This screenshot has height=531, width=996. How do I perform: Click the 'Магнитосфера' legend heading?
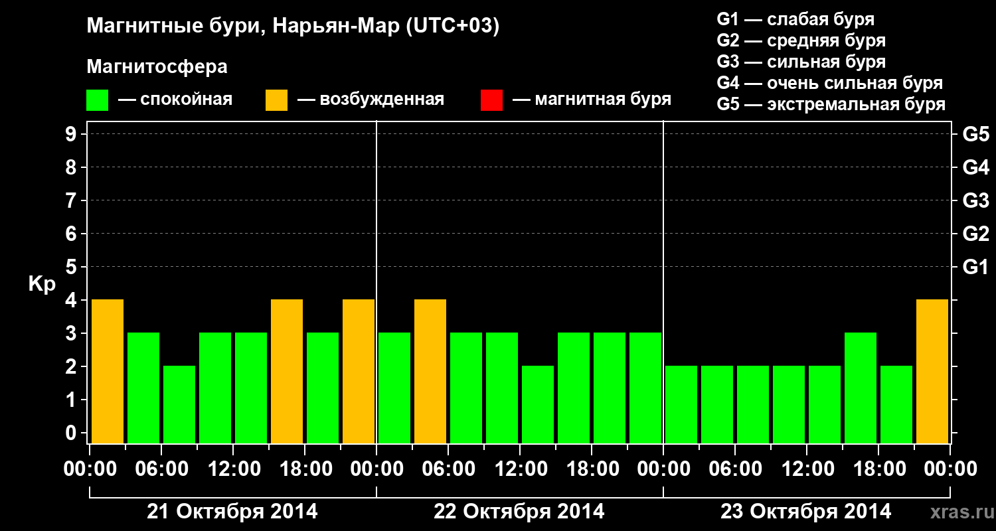pos(157,67)
